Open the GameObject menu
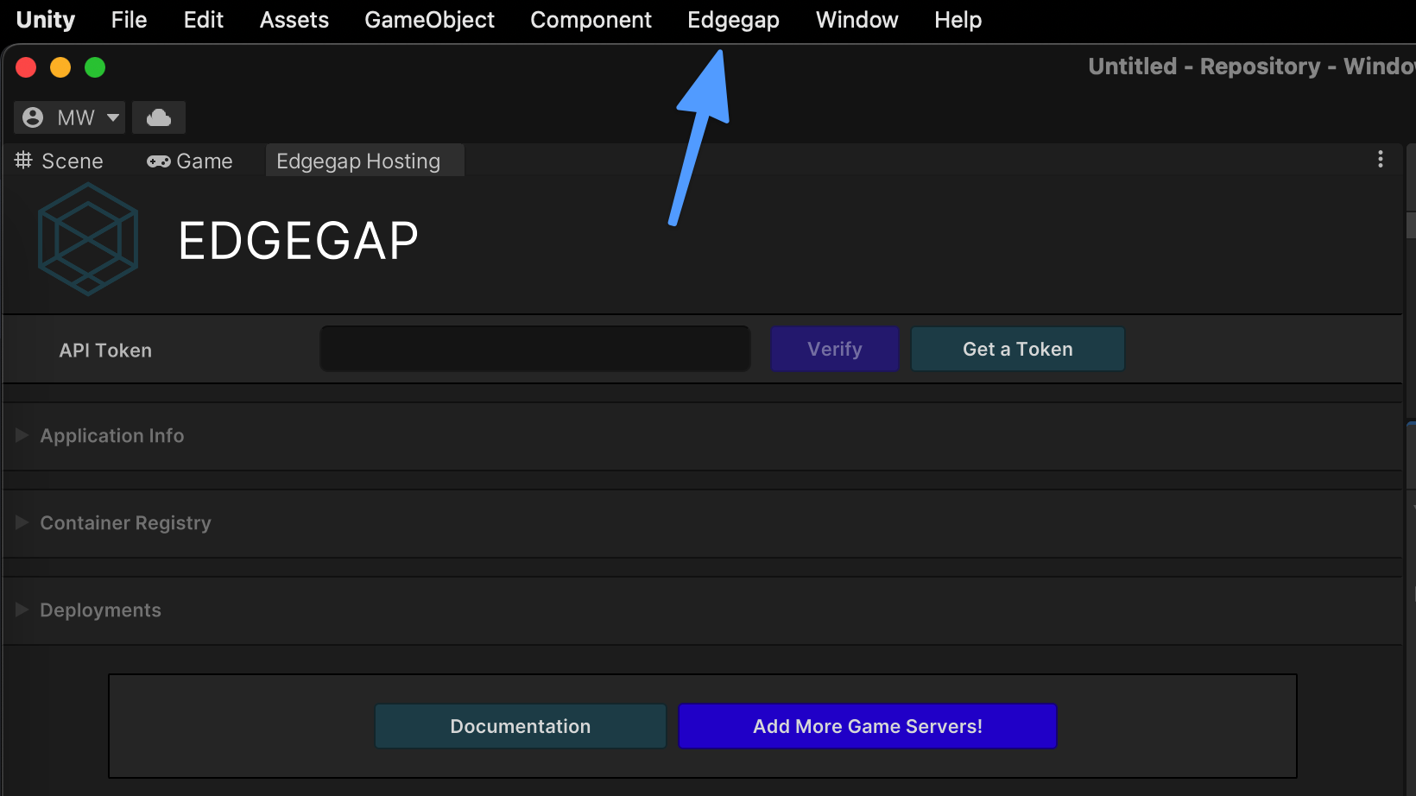1416x796 pixels. (429, 20)
